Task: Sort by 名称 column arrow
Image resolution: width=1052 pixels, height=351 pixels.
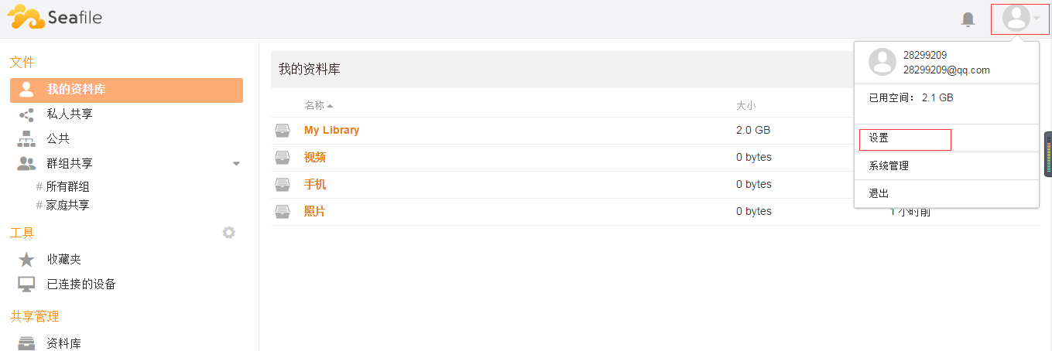Action: 330,106
